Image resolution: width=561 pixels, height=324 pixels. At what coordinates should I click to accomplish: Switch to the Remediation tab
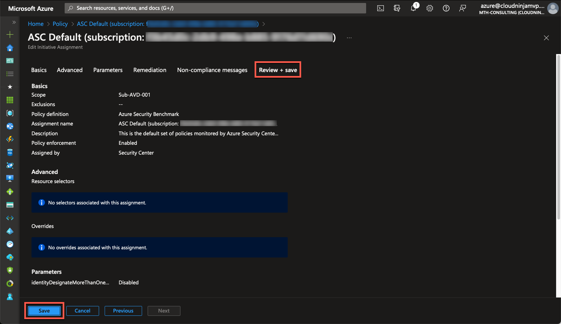click(x=150, y=70)
